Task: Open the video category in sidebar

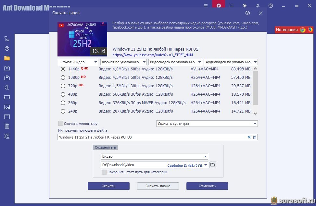Action: click(7, 97)
